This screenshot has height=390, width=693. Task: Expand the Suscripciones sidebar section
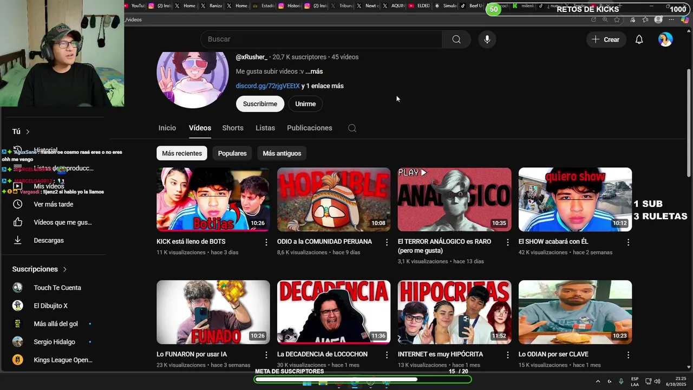(40, 269)
